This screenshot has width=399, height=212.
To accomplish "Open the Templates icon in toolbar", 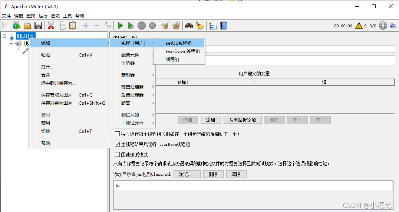I will click(x=17, y=26).
